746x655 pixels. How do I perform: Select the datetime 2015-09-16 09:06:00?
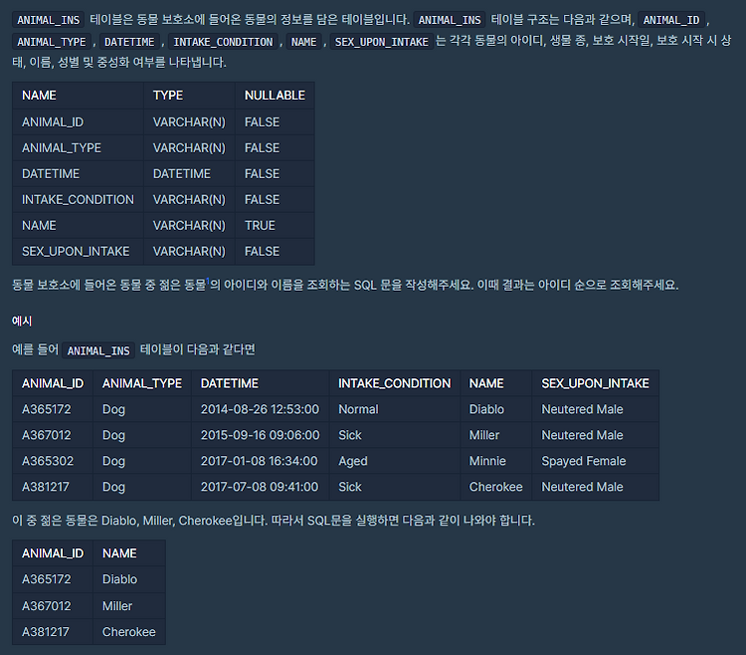click(x=260, y=435)
